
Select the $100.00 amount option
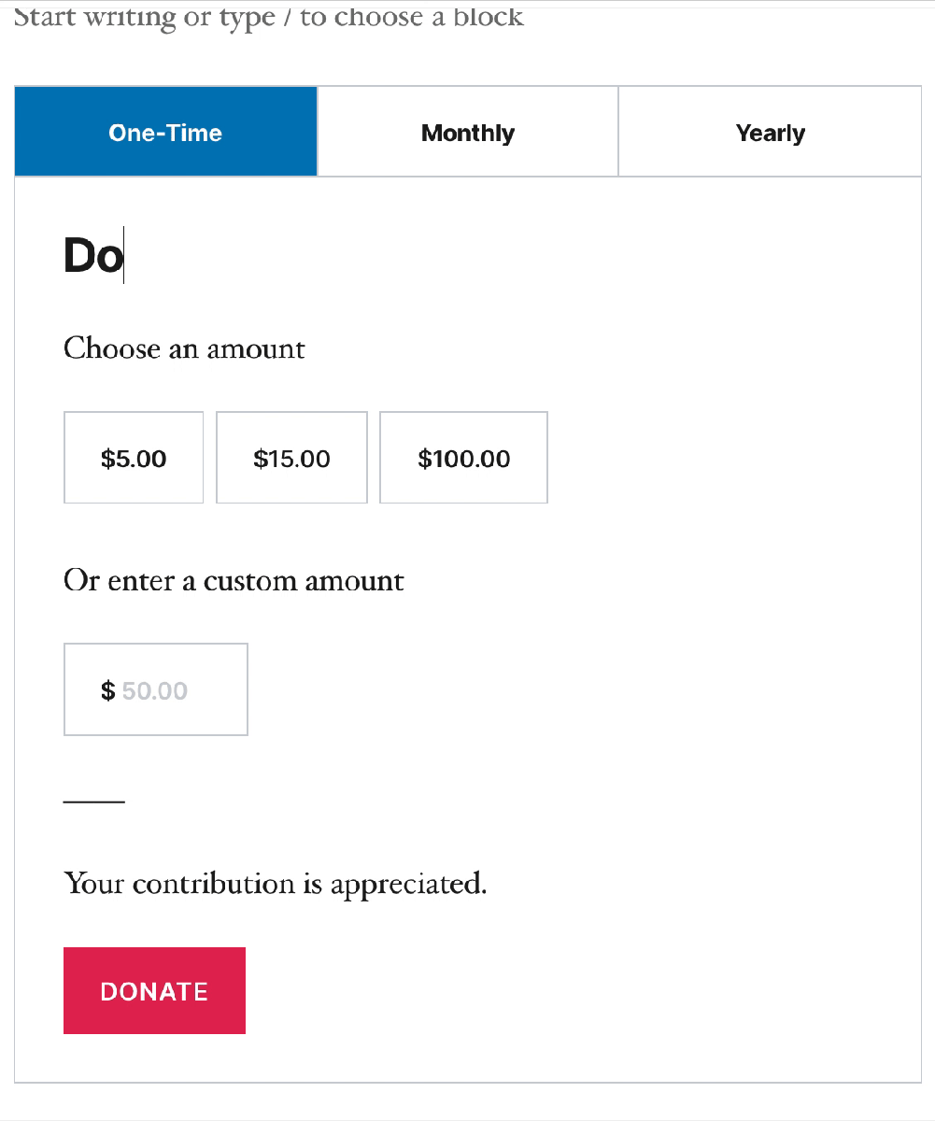pyautogui.click(x=463, y=458)
